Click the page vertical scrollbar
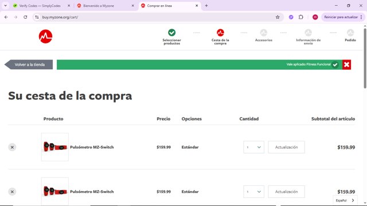Image resolution: width=367 pixels, height=206 pixels. [365, 58]
